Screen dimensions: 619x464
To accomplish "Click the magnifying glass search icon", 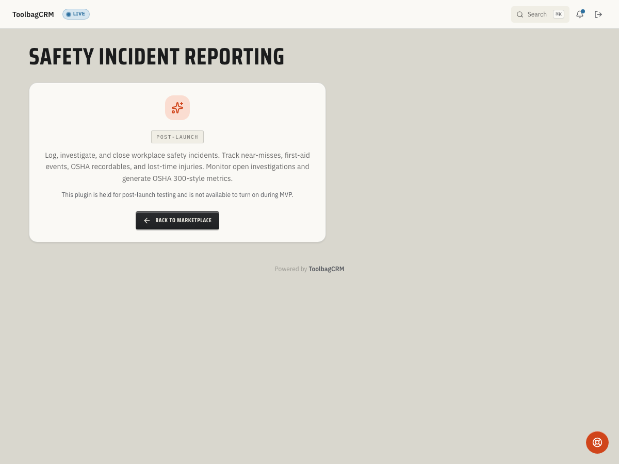I will click(520, 14).
